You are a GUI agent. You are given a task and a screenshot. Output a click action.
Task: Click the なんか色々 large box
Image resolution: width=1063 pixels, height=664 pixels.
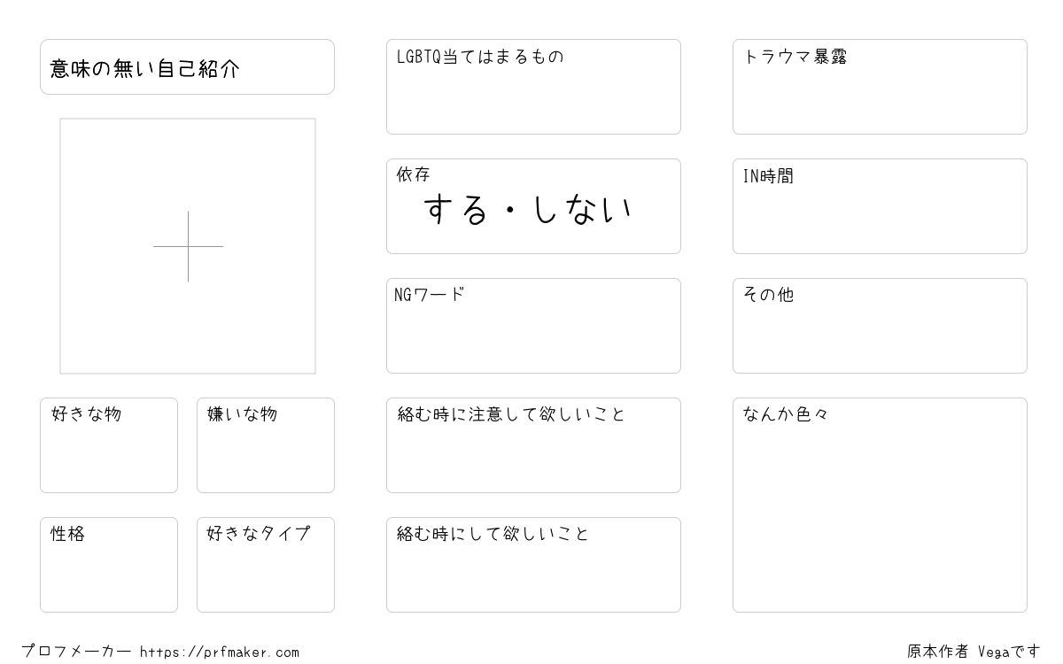tap(880, 505)
